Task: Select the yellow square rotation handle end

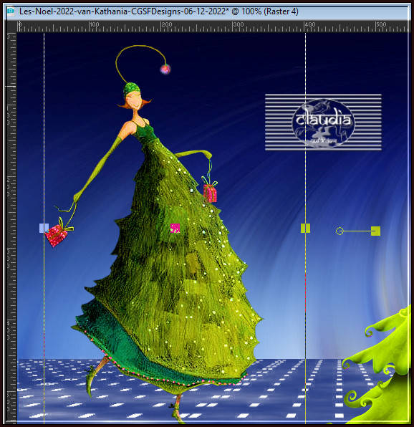Action: click(x=375, y=231)
